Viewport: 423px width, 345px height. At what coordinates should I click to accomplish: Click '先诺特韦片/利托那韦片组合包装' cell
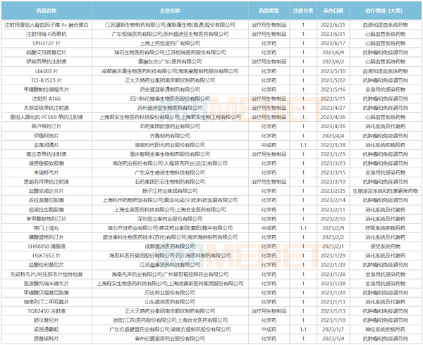tap(47, 275)
